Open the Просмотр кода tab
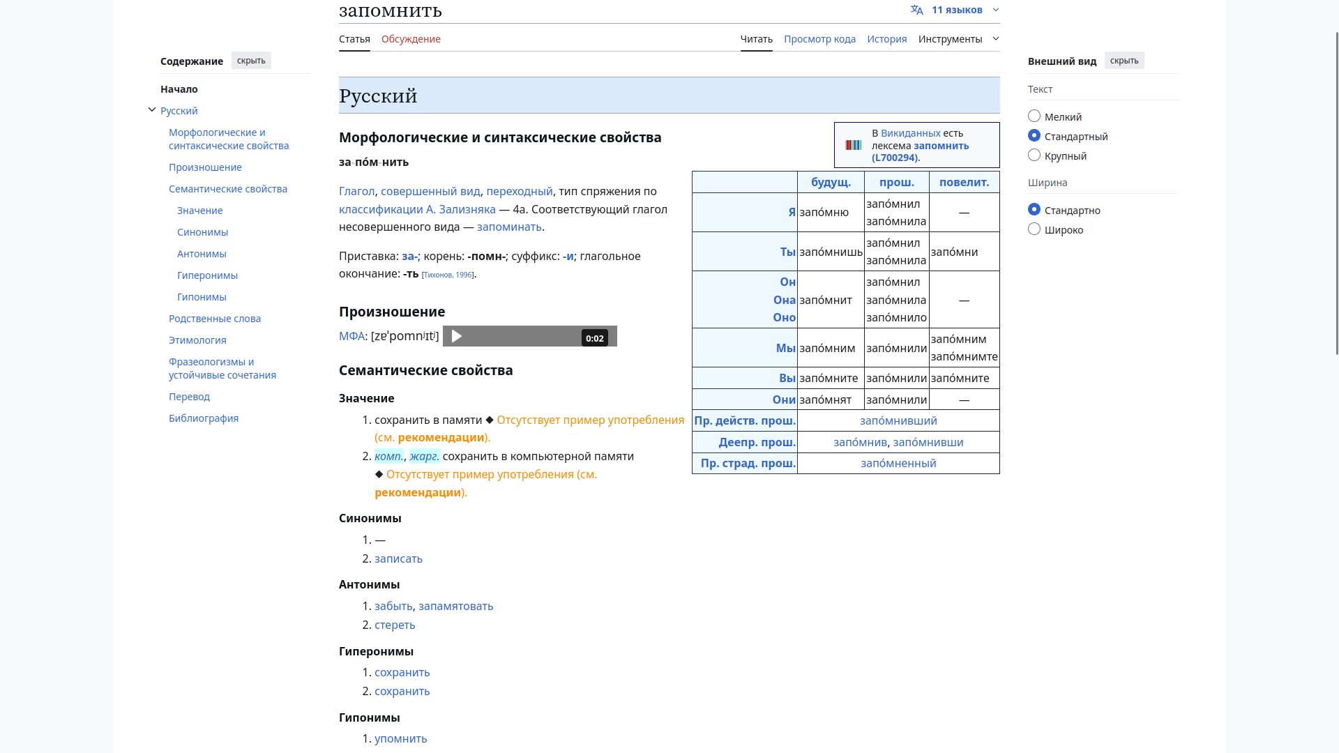The width and height of the screenshot is (1339, 753). point(819,39)
